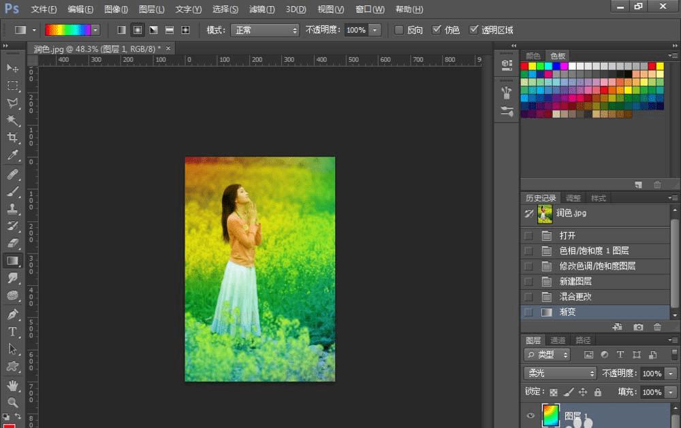Image resolution: width=681 pixels, height=428 pixels.
Task: Select the Crop tool in the toolbar
Action: [12, 138]
